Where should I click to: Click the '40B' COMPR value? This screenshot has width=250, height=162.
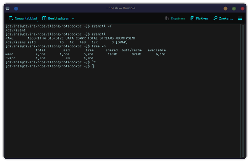coord(83,42)
